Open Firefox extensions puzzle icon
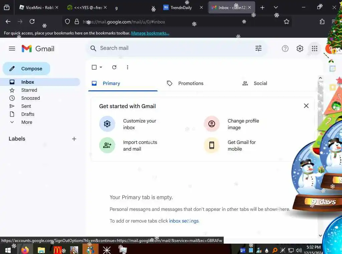The width and height of the screenshot is (342, 254). point(322,21)
